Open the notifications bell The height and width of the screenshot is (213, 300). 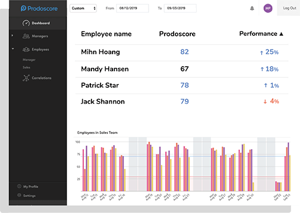[x=252, y=8]
